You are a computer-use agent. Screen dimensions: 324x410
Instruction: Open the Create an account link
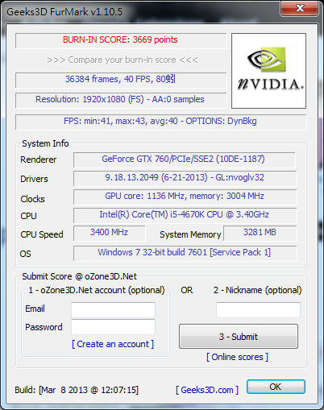tap(113, 344)
